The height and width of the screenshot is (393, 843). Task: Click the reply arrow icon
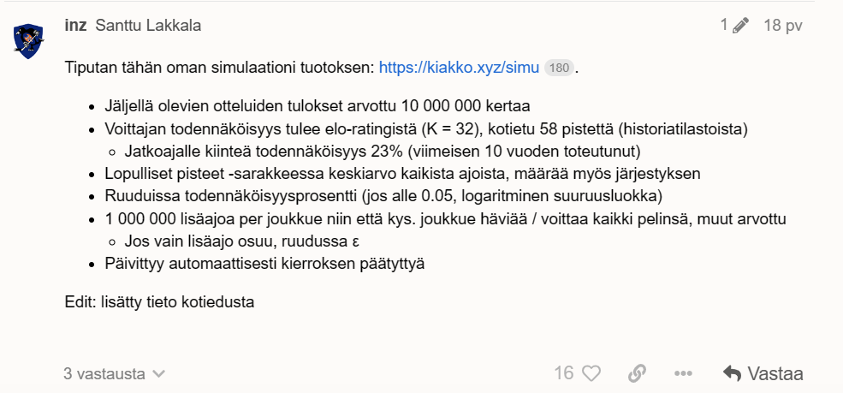coord(732,373)
